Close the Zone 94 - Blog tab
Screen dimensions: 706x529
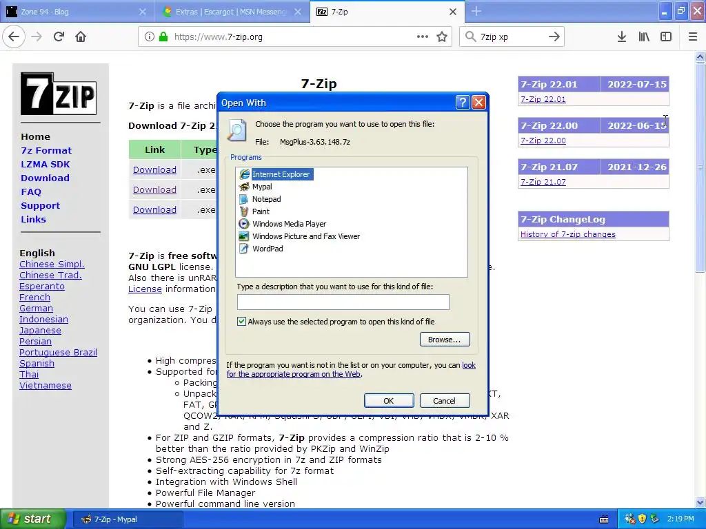coord(143,12)
